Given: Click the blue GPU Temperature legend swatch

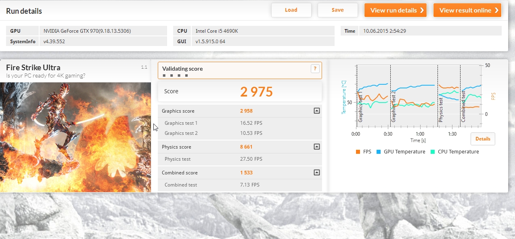Looking at the screenshot, I should point(379,152).
